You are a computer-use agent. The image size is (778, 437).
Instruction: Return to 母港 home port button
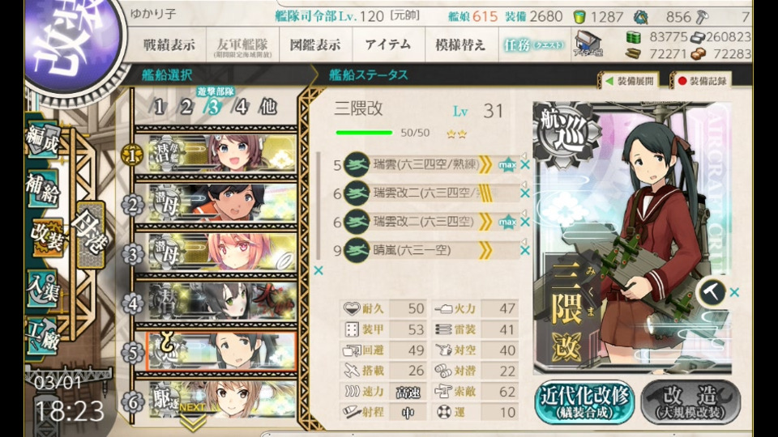click(91, 234)
